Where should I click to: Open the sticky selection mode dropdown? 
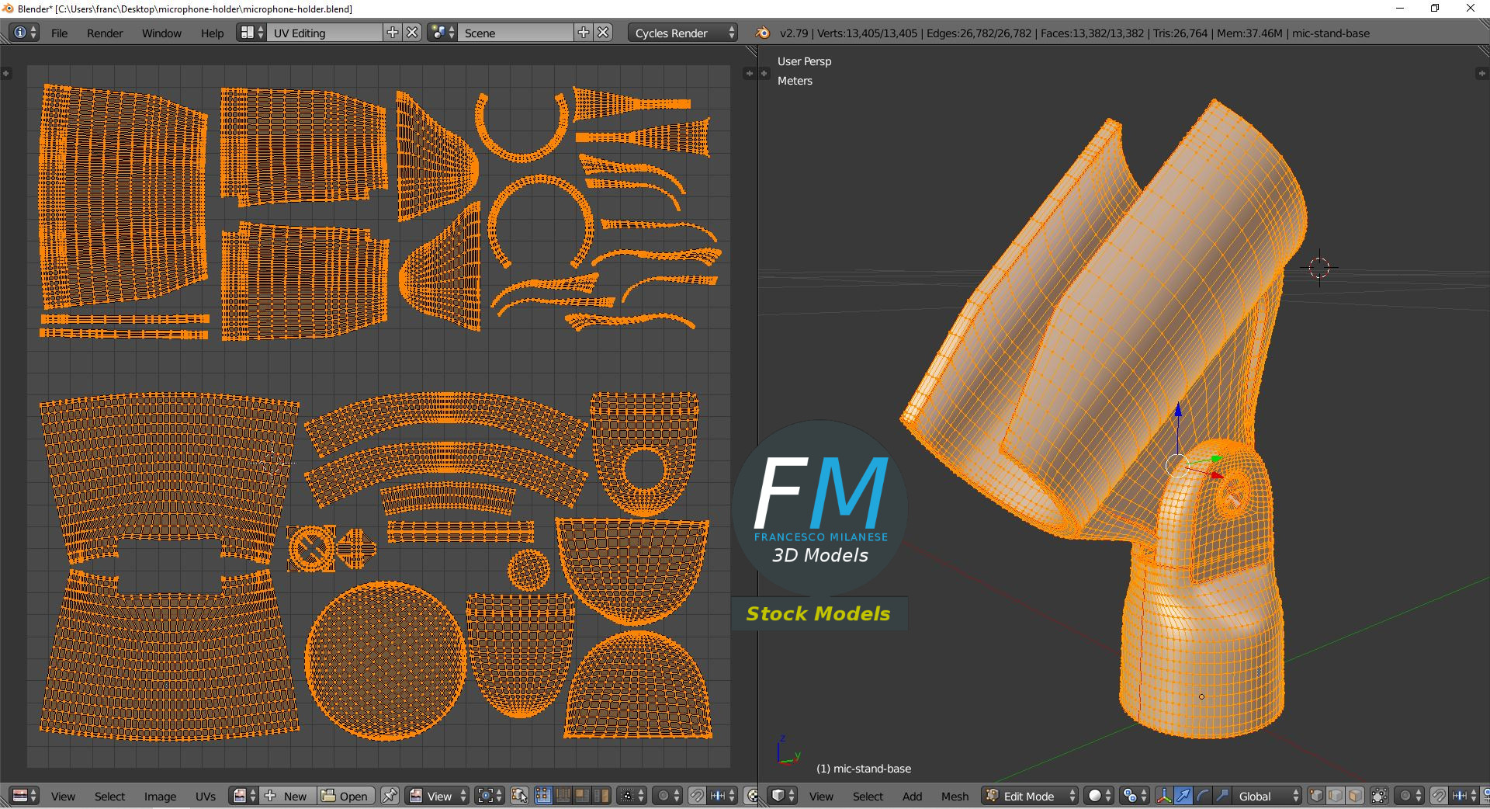click(x=631, y=796)
